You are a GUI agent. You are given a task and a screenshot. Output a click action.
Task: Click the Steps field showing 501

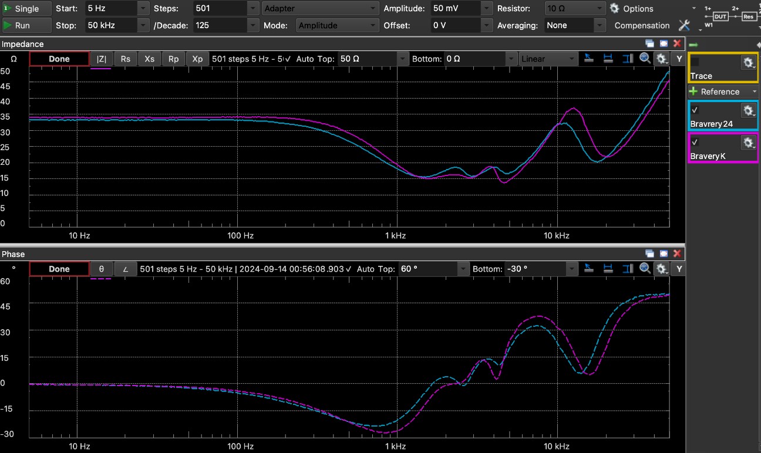click(x=220, y=8)
